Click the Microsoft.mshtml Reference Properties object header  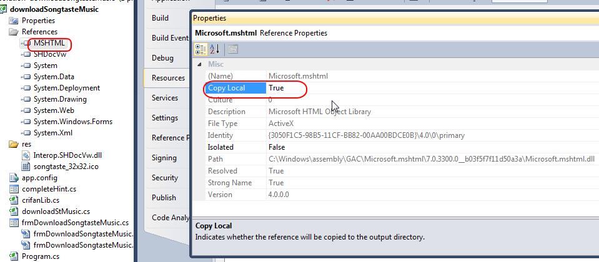coord(261,33)
